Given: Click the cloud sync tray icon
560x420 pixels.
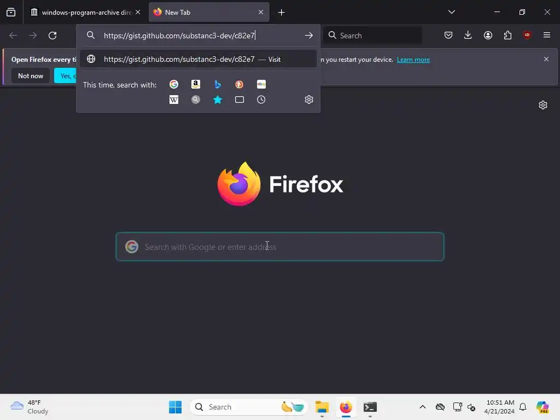Looking at the screenshot, I should 440,407.
